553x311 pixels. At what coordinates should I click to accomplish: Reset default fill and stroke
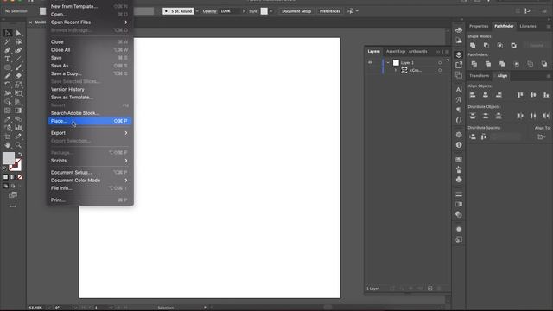(4, 168)
